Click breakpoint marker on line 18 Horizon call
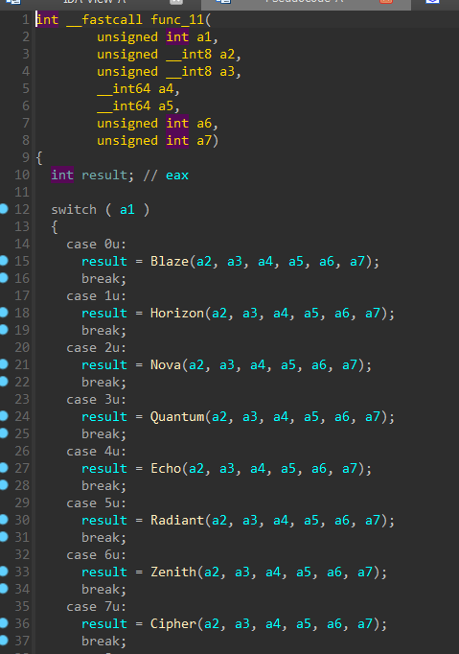 coord(4,313)
